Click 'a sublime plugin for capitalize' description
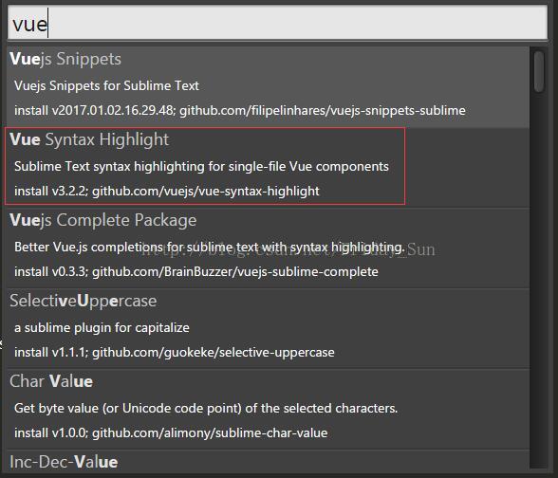The width and height of the screenshot is (558, 478). pyautogui.click(x=102, y=327)
